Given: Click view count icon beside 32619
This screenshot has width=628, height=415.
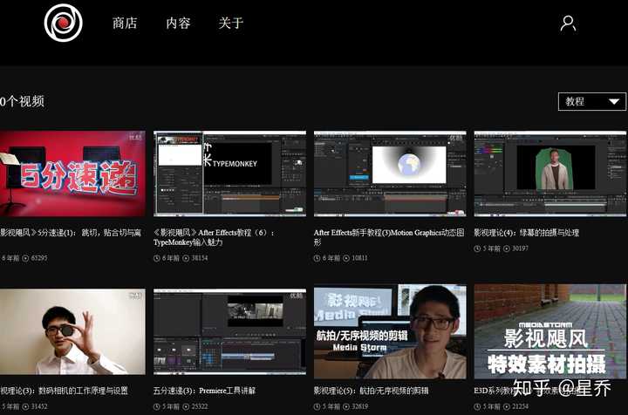Looking at the screenshot, I should (x=346, y=406).
